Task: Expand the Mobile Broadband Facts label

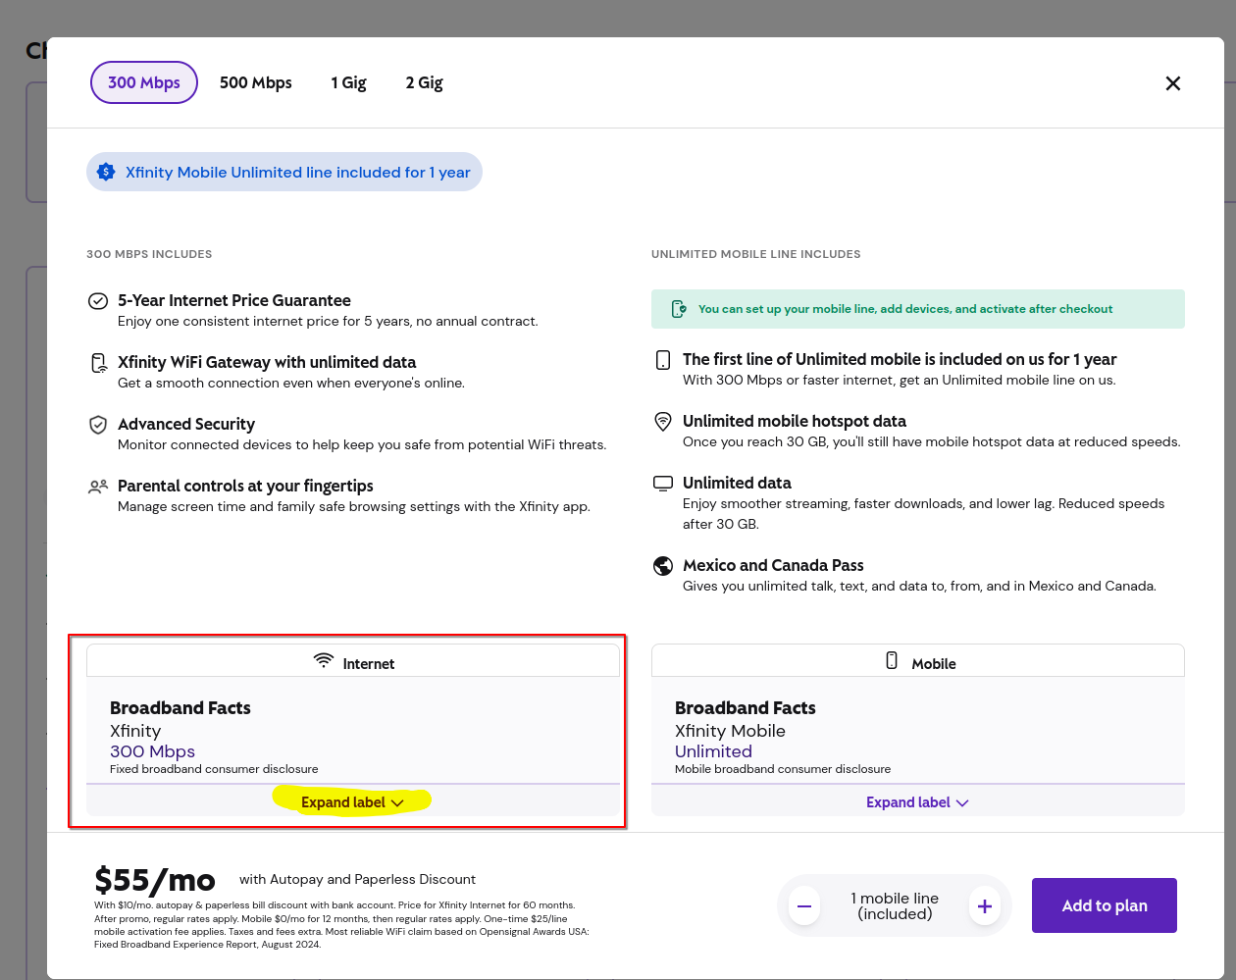Action: [917, 802]
